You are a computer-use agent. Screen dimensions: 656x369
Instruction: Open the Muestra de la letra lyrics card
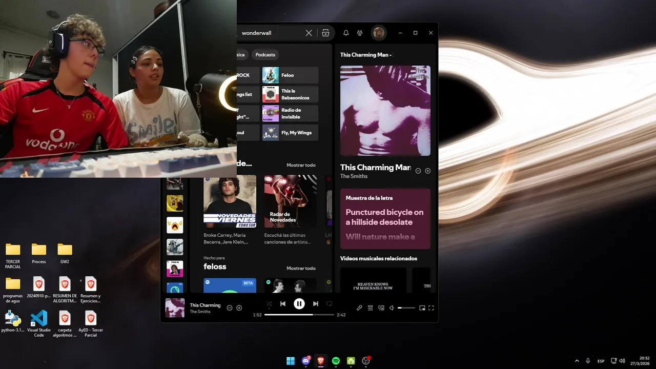[x=385, y=219]
